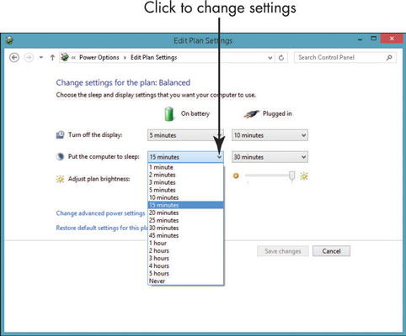406x336 pixels.
Task: Refresh the Control Panel page
Action: coord(281,58)
